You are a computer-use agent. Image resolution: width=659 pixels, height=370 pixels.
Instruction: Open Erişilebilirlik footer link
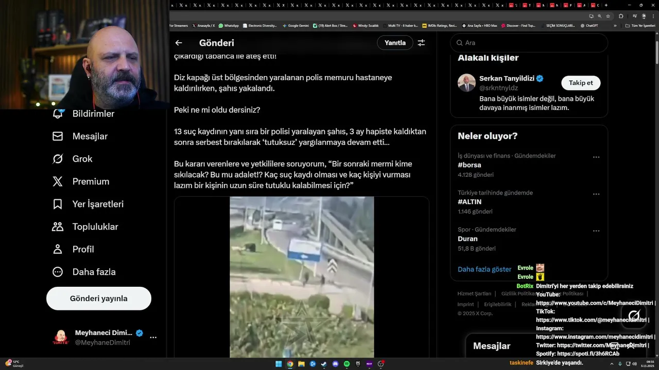click(x=497, y=304)
